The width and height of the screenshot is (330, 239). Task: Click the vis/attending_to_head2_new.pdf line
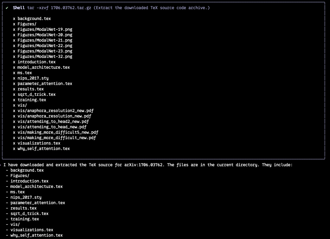point(51,121)
